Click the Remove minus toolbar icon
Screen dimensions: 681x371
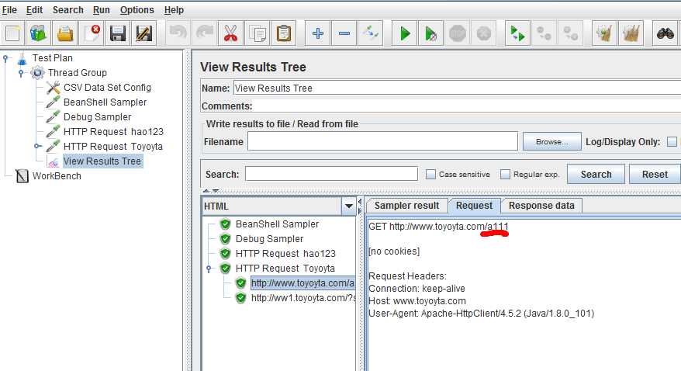(344, 33)
